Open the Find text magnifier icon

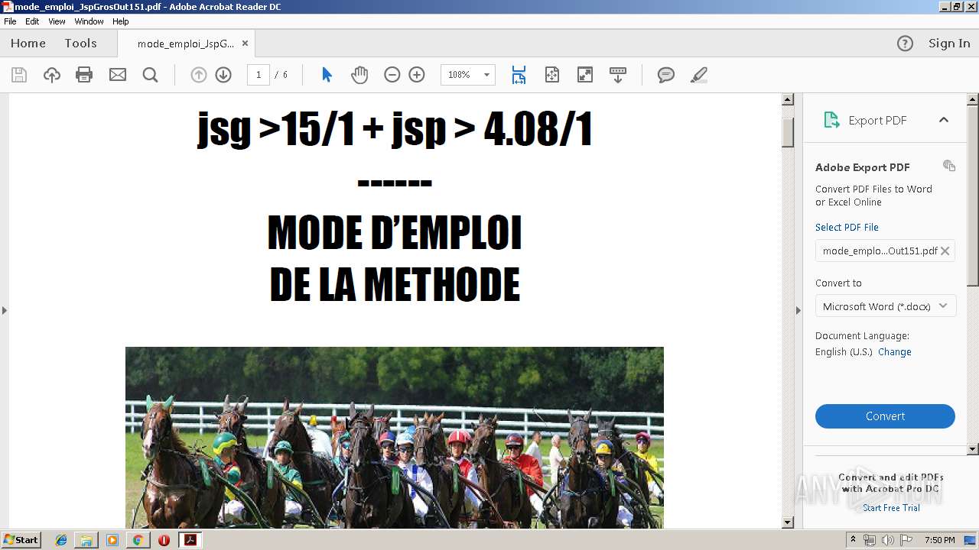pyautogui.click(x=150, y=75)
